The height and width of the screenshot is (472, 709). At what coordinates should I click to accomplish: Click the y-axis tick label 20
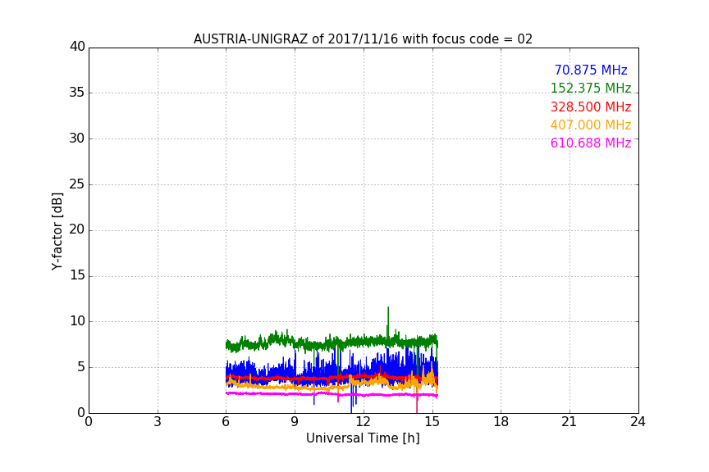point(77,229)
